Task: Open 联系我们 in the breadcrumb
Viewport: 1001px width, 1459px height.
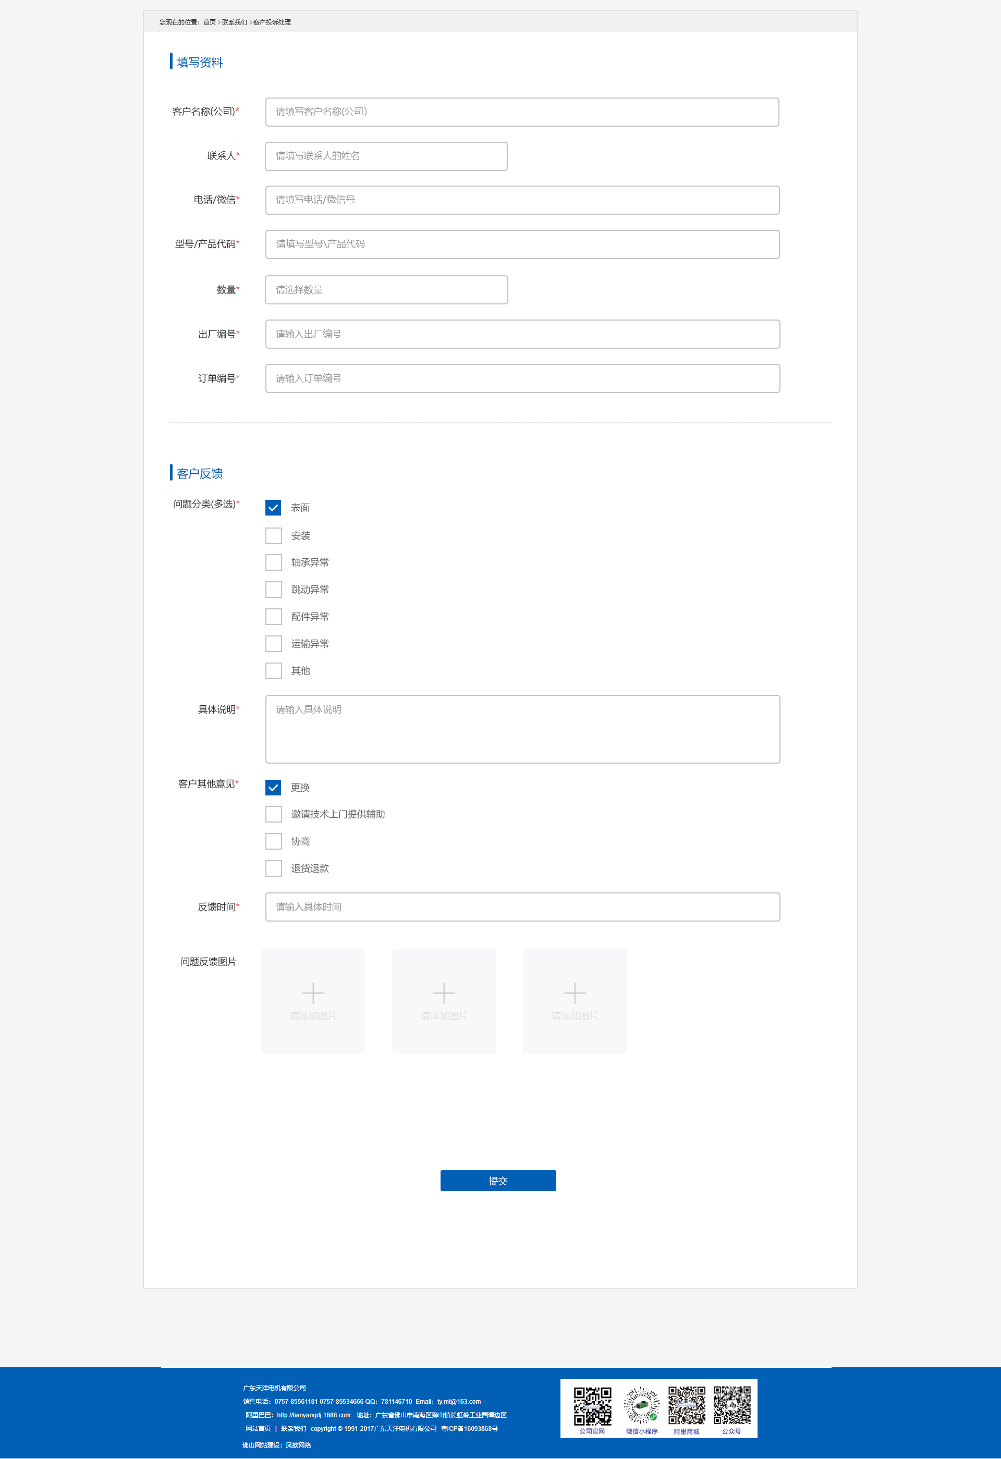Action: tap(234, 22)
